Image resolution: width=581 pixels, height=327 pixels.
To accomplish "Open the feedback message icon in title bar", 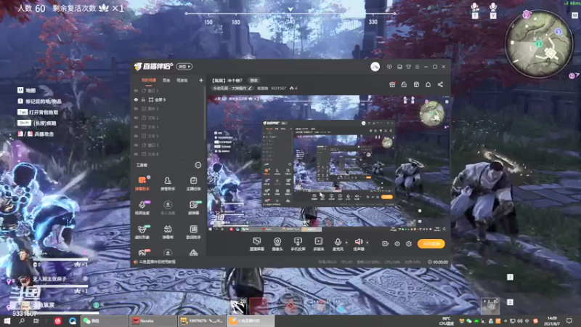I will tap(389, 67).
